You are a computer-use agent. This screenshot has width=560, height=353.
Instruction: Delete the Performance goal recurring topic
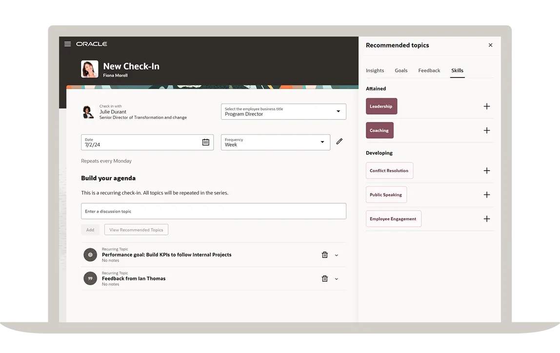[x=325, y=255]
